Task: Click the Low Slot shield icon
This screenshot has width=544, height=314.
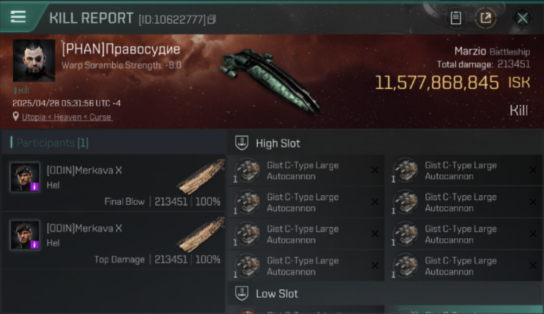Action: tap(241, 293)
